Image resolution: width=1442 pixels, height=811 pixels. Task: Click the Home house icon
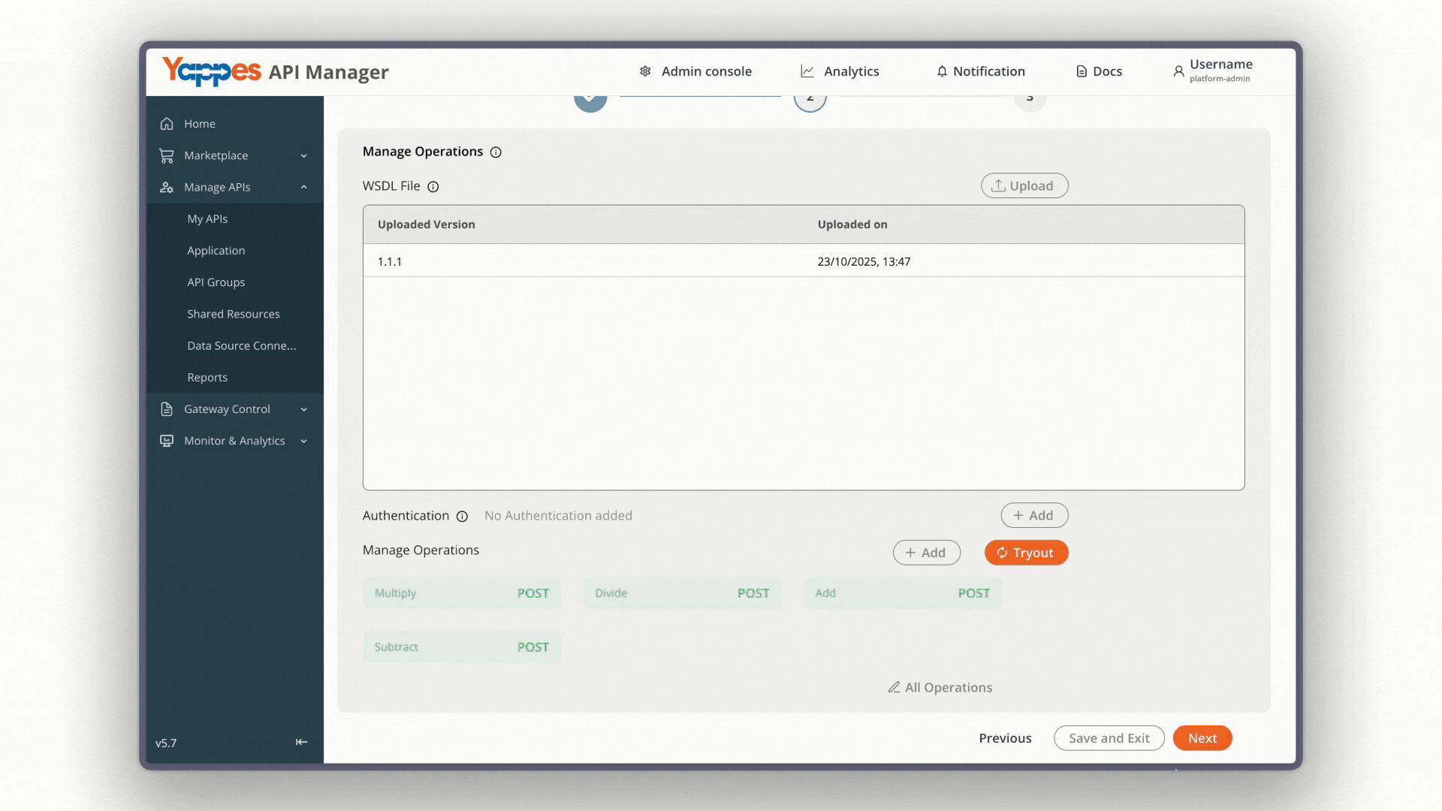(x=167, y=124)
